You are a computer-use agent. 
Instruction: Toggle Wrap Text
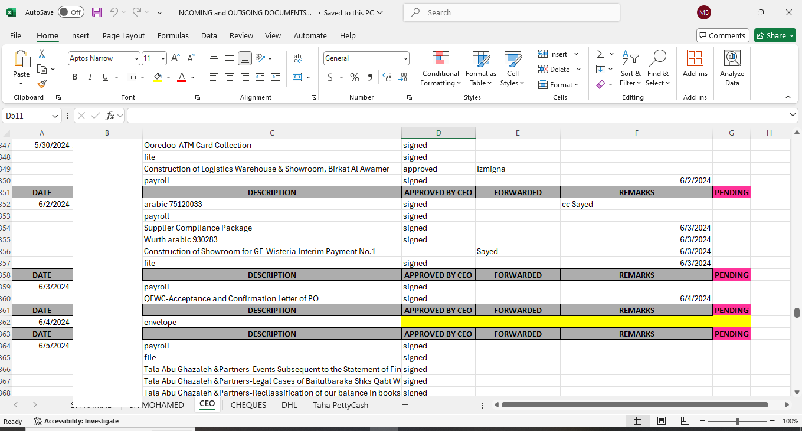[297, 58]
